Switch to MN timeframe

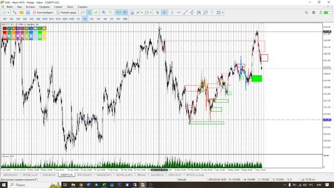tap(125, 19)
